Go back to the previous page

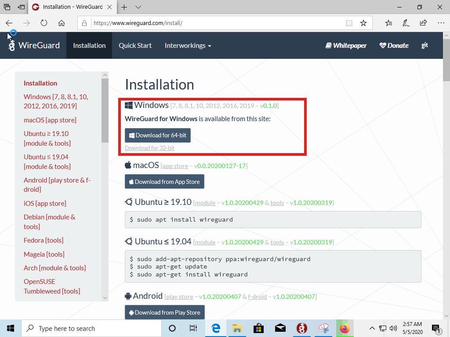coord(9,23)
